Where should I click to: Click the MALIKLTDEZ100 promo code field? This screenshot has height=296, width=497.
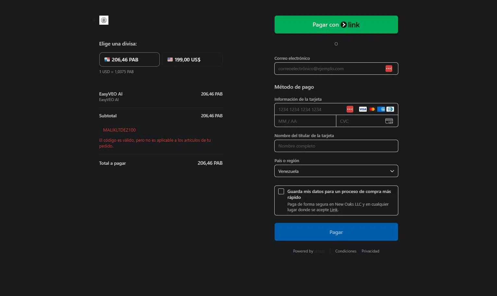[119, 130]
